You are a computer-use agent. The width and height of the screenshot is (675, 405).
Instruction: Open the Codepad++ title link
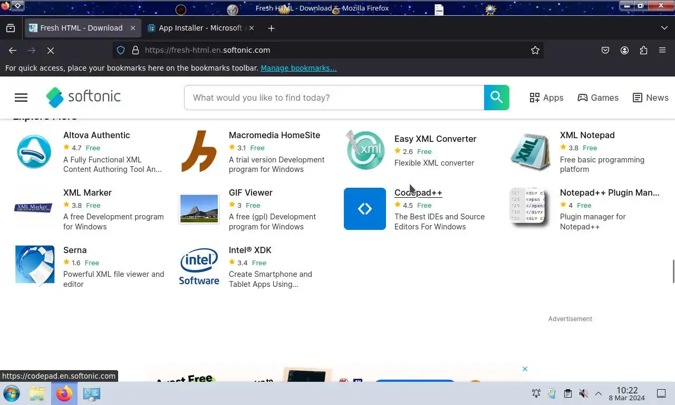pyautogui.click(x=418, y=192)
